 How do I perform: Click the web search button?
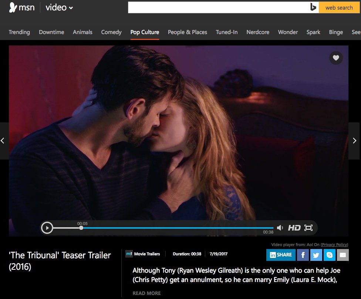point(339,8)
